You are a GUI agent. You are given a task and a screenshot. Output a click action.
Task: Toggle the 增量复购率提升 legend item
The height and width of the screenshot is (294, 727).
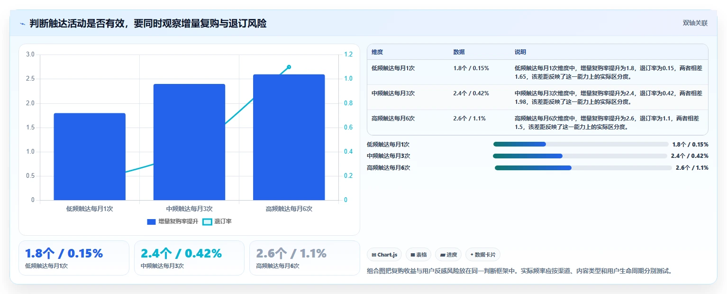coord(173,221)
